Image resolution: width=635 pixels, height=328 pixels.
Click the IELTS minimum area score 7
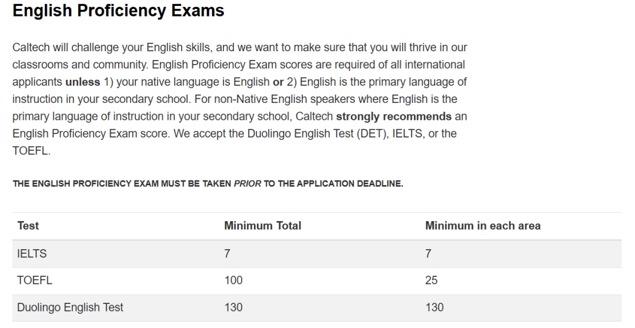coord(428,254)
